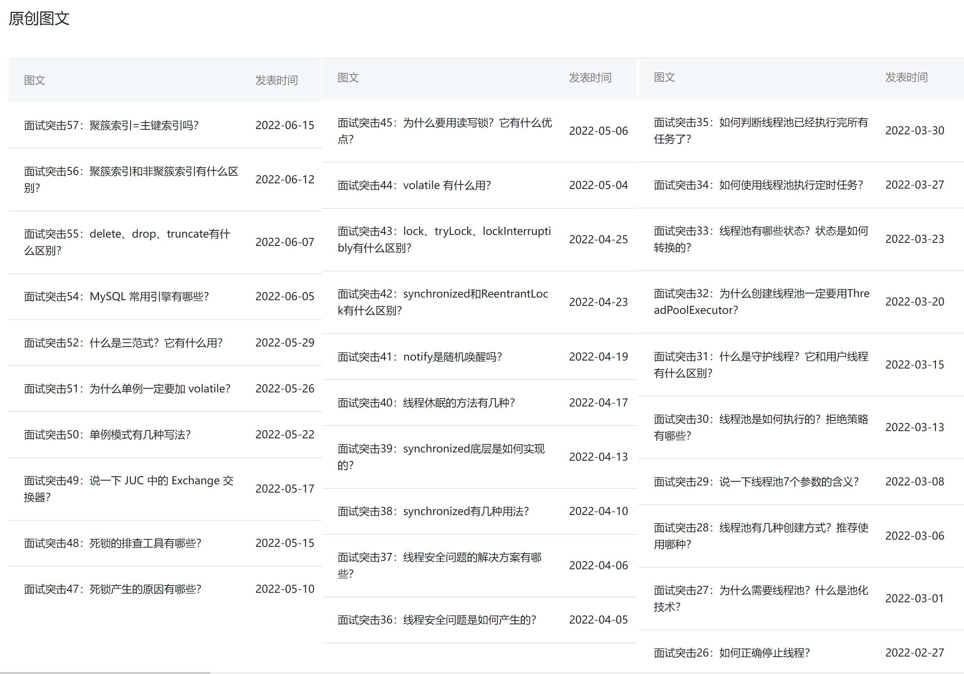Viewport: 964px width, 674px height.
Task: Select the date 2022-05-06
Action: pos(598,131)
